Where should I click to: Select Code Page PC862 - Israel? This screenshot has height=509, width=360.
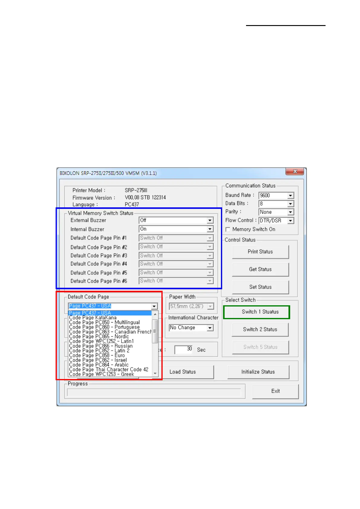(x=110, y=360)
